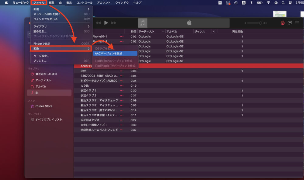Open iTunes Store in the sidebar
Image resolution: width=304 pixels, height=180 pixels.
point(49,106)
